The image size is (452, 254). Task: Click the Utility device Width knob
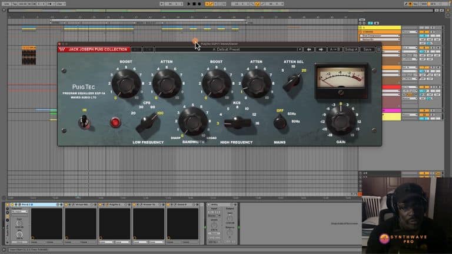[214, 225]
